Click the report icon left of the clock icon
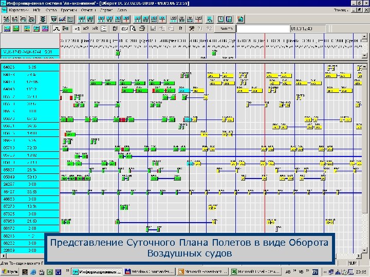Image resolution: width=370 pixels, height=277 pixels. pos(210,19)
